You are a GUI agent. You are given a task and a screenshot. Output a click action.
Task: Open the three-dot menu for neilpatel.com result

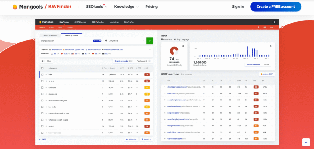click(x=272, y=113)
